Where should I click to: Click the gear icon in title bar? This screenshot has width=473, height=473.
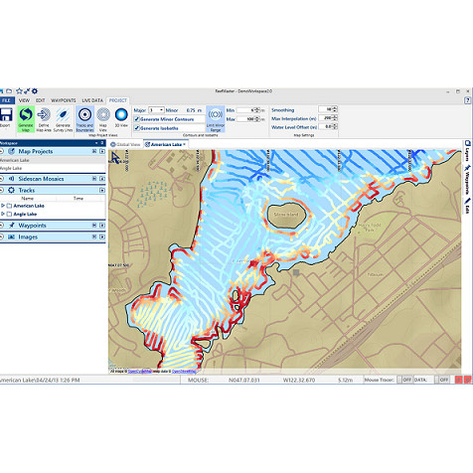point(35,91)
